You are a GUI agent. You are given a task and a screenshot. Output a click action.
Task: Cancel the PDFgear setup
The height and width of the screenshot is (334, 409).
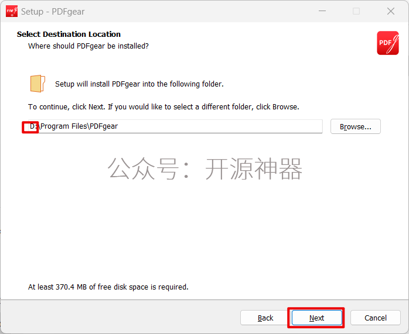(x=376, y=318)
